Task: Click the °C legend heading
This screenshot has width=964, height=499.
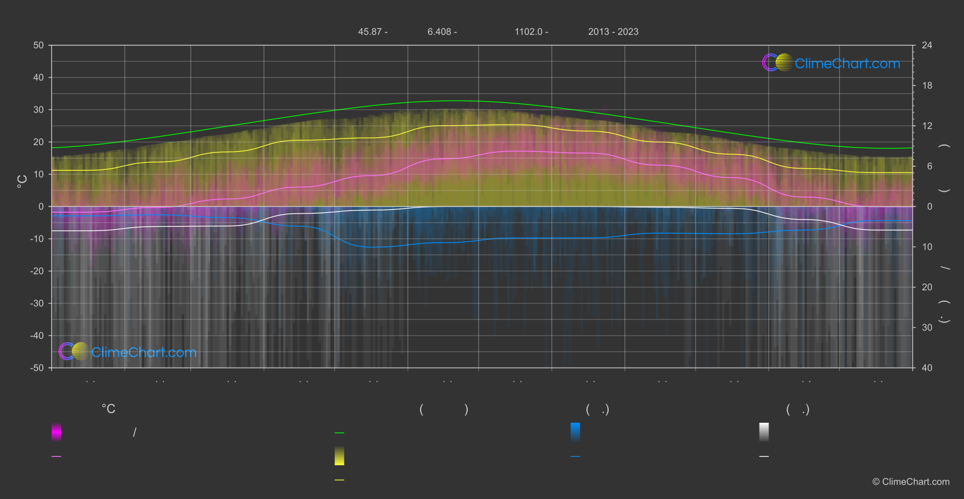Action: [108, 409]
